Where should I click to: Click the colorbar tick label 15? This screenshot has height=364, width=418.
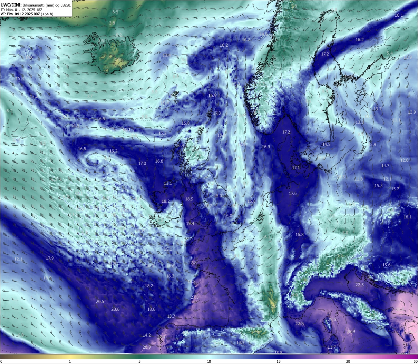[x=279, y=361]
